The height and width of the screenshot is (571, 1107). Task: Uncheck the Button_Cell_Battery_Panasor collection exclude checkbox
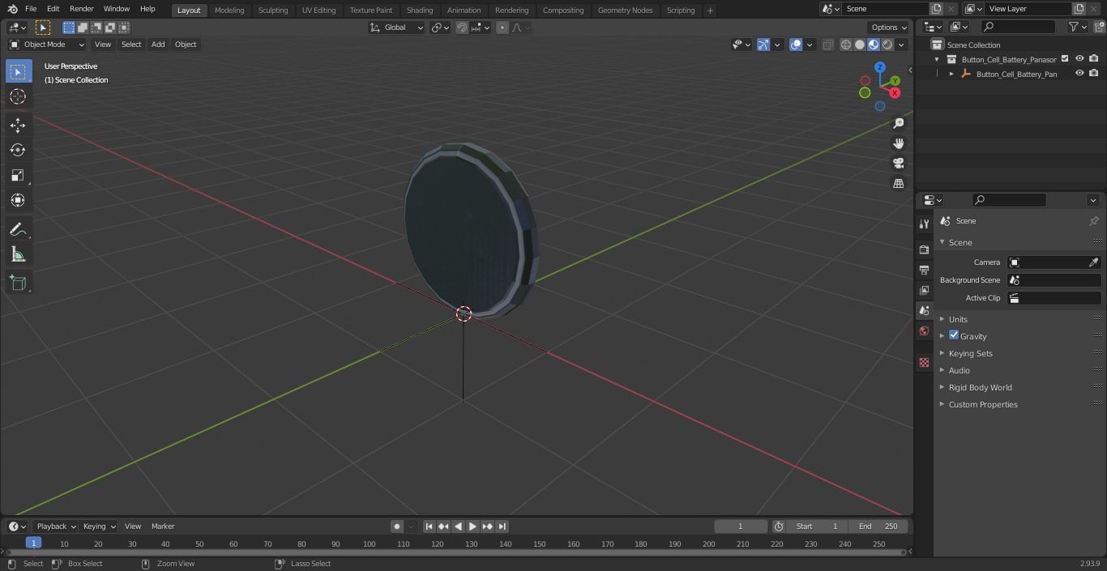1065,59
